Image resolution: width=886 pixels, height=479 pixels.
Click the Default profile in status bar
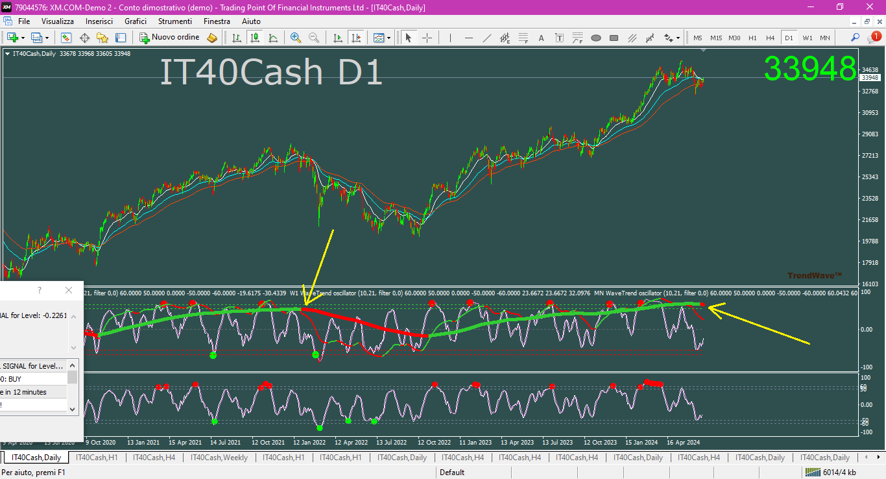click(452, 473)
